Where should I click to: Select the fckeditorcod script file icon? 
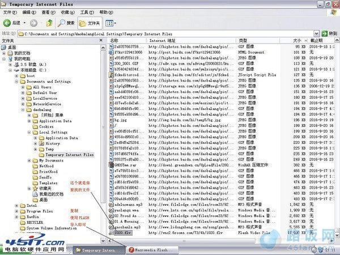pos(111,75)
